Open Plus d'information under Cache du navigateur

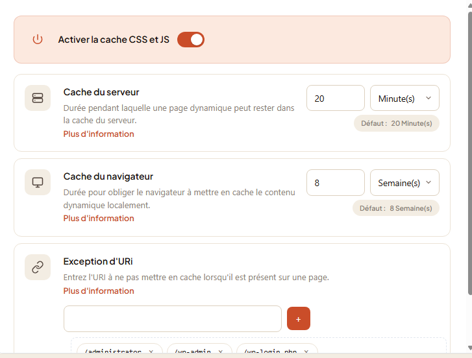[99, 218]
